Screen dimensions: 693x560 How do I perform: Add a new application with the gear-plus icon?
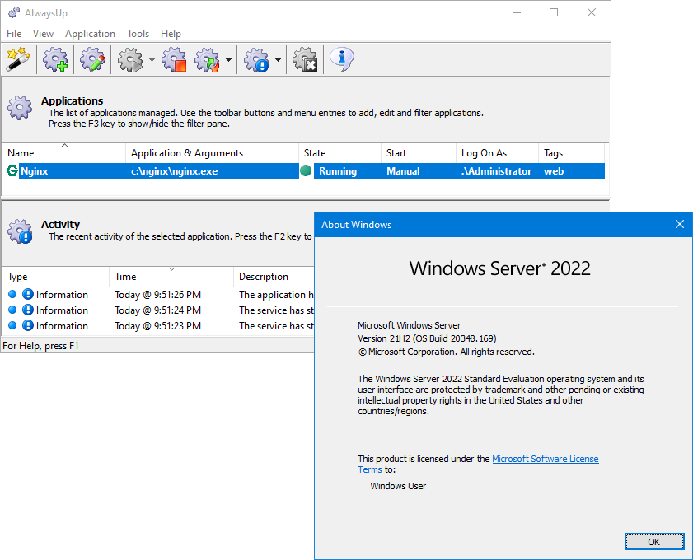55,59
